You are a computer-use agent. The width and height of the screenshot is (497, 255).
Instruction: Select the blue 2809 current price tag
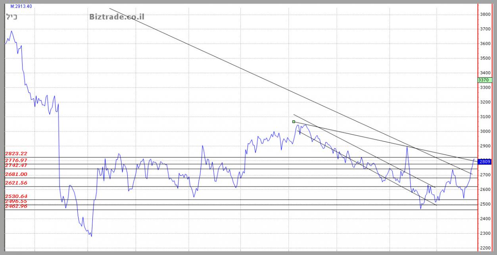pyautogui.click(x=485, y=162)
